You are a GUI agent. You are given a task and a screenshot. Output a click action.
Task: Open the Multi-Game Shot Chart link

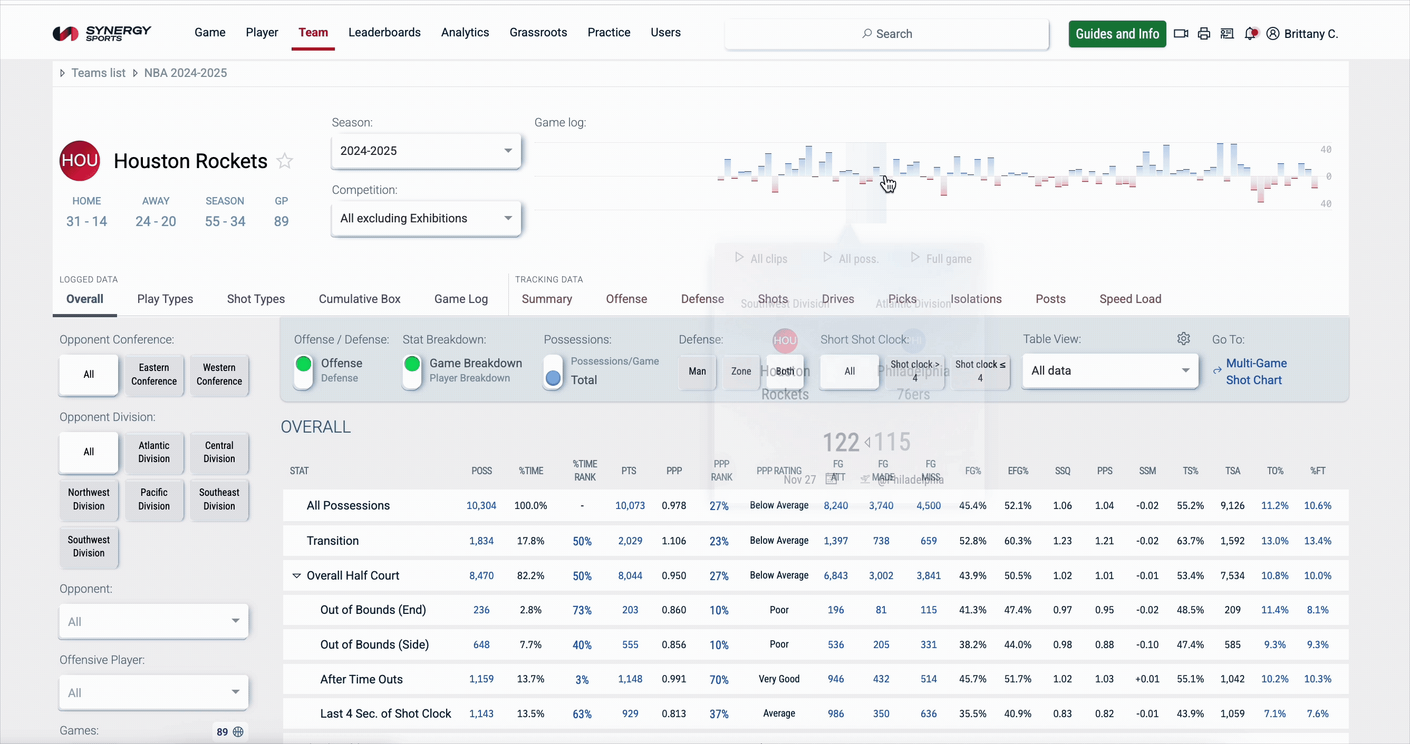pyautogui.click(x=1256, y=371)
